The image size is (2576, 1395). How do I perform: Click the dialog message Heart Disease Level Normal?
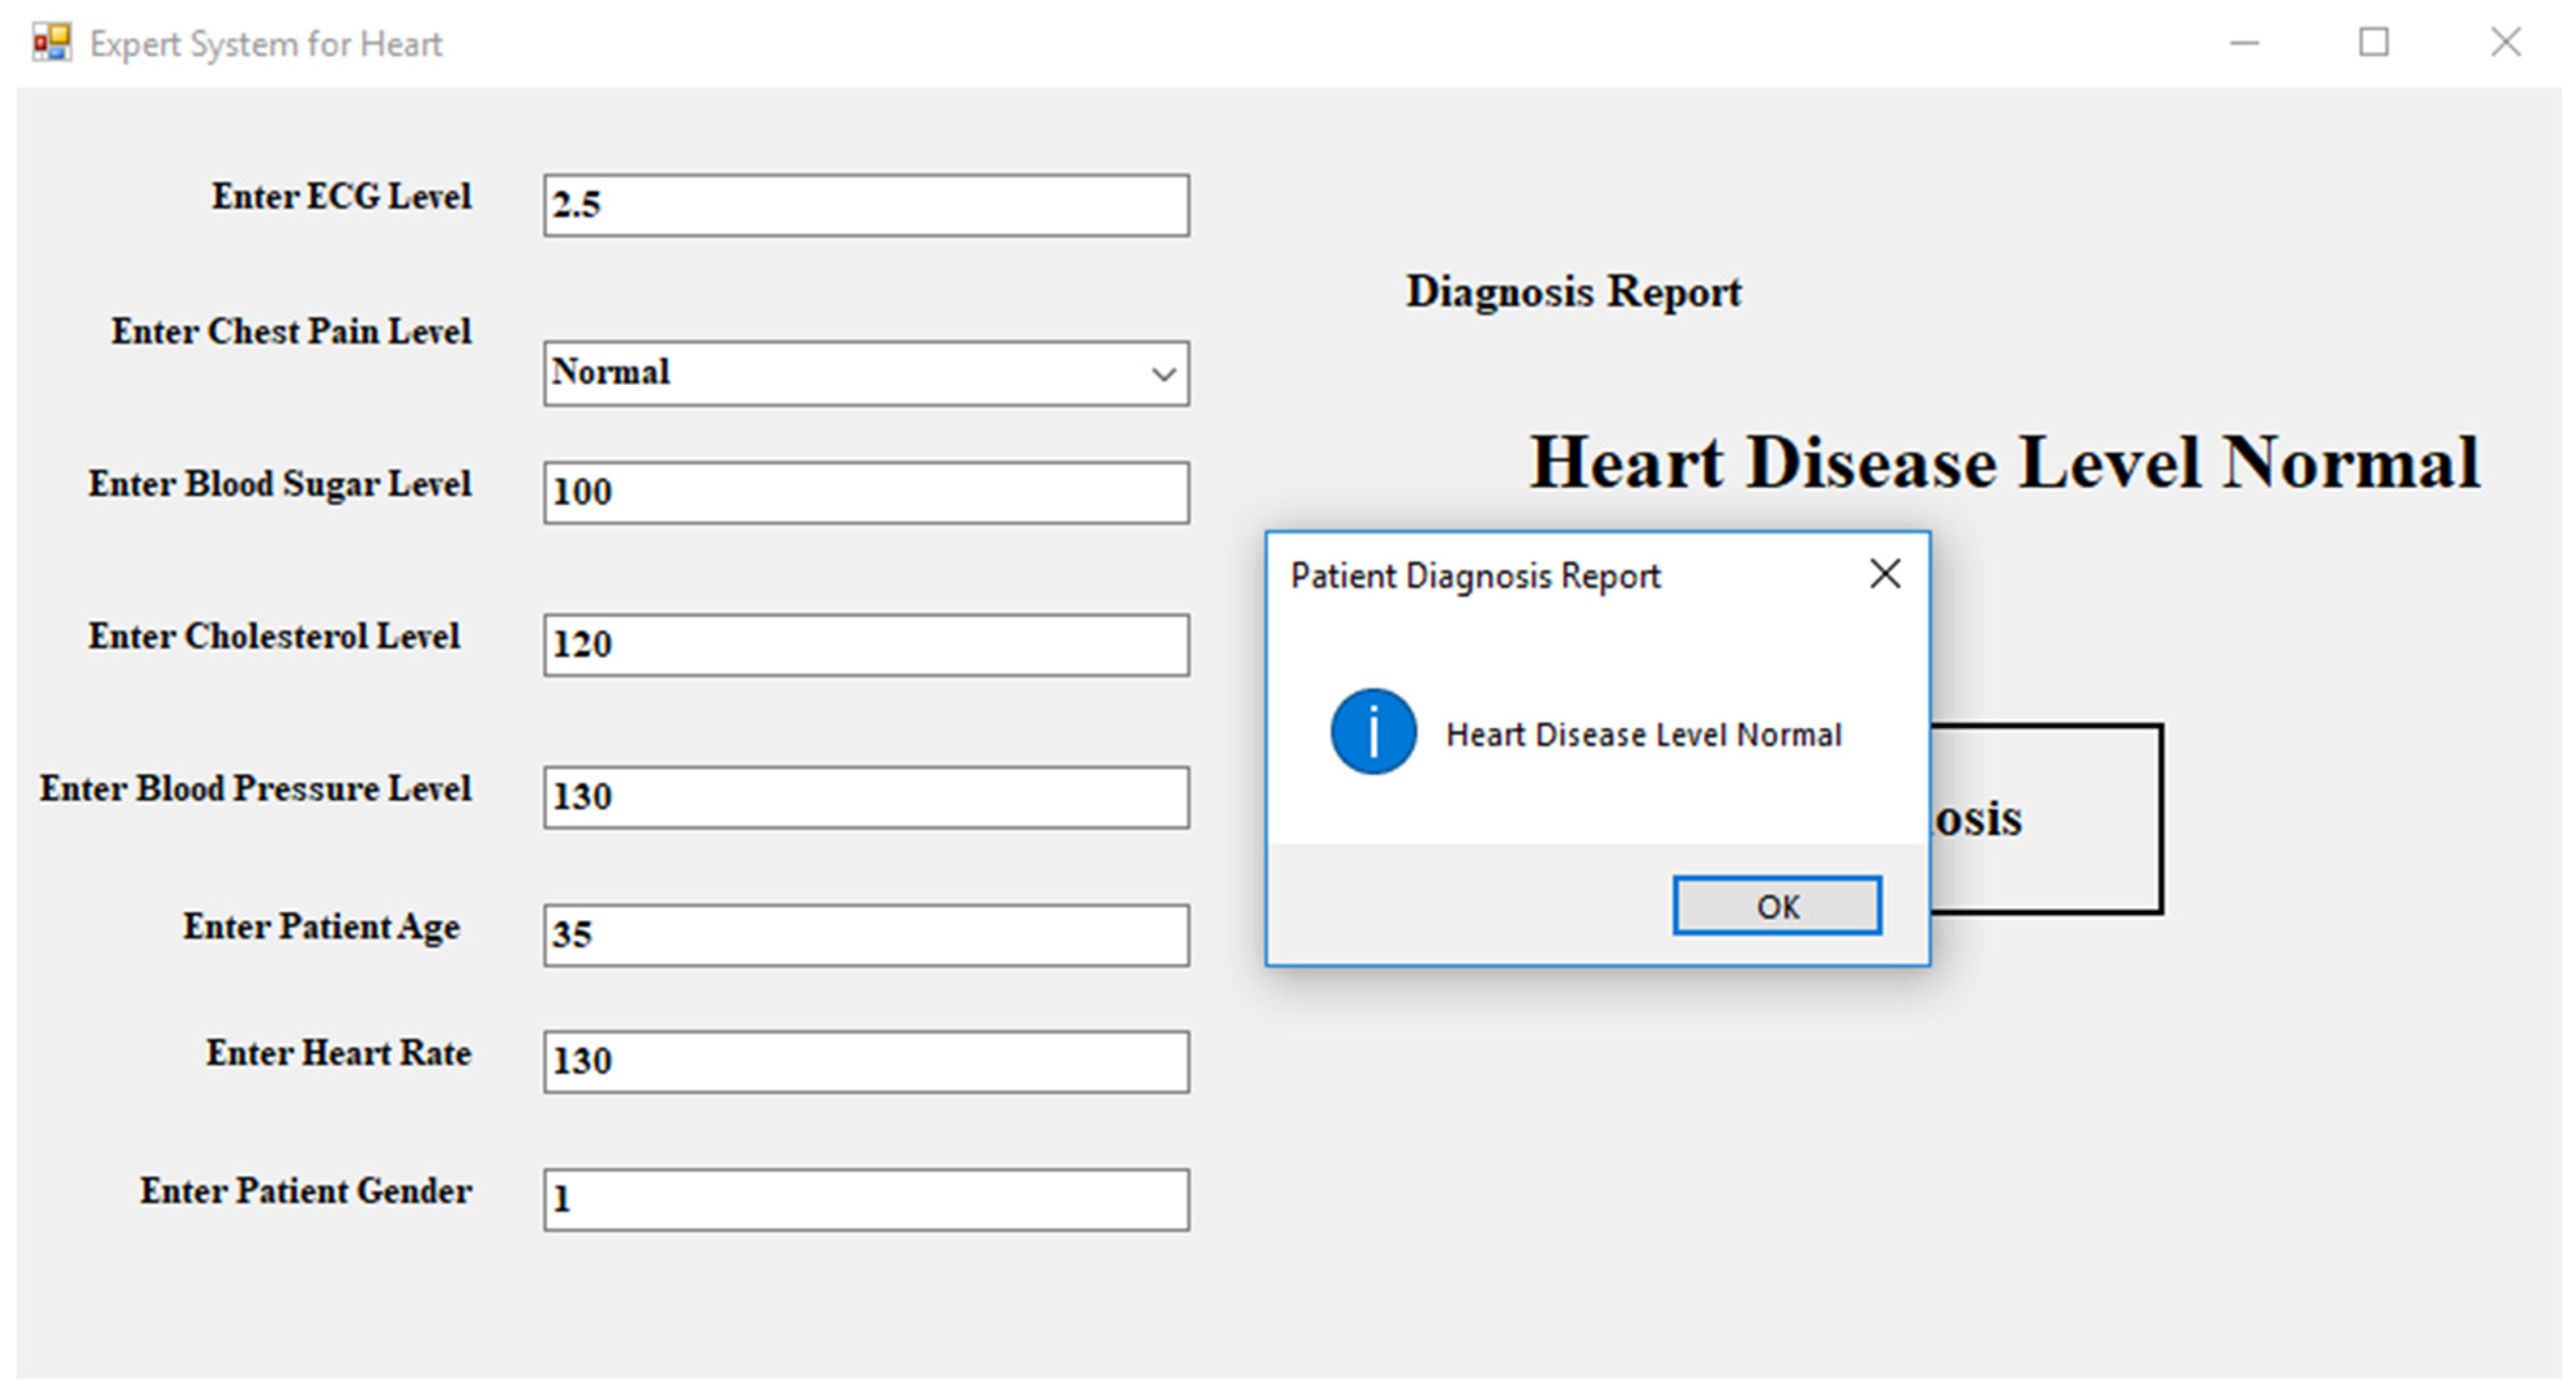1643,735
